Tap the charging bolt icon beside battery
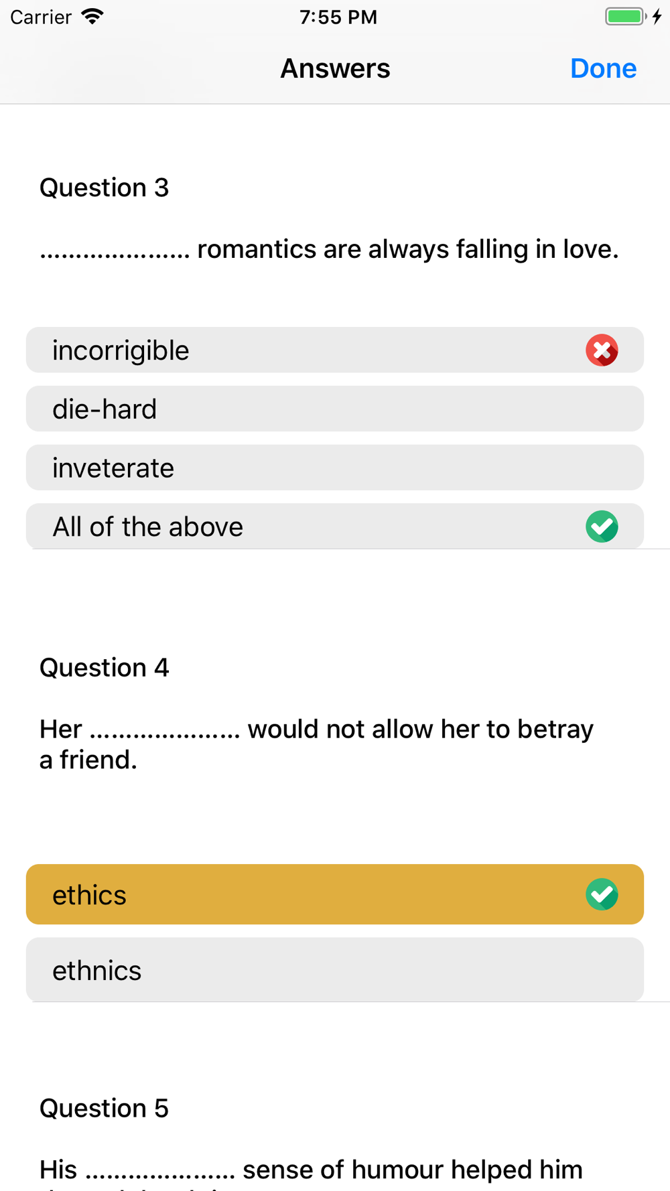This screenshot has width=670, height=1191. (657, 16)
